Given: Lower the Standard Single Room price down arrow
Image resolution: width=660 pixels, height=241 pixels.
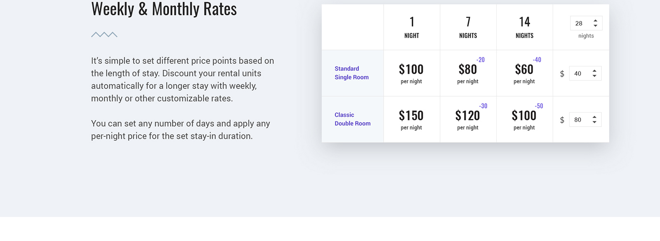Looking at the screenshot, I should 594,76.
